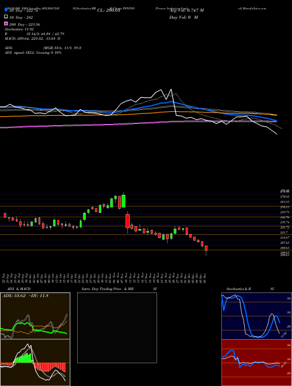
Task: Open the ADX indicator mini chart
Action: pos(35,316)
